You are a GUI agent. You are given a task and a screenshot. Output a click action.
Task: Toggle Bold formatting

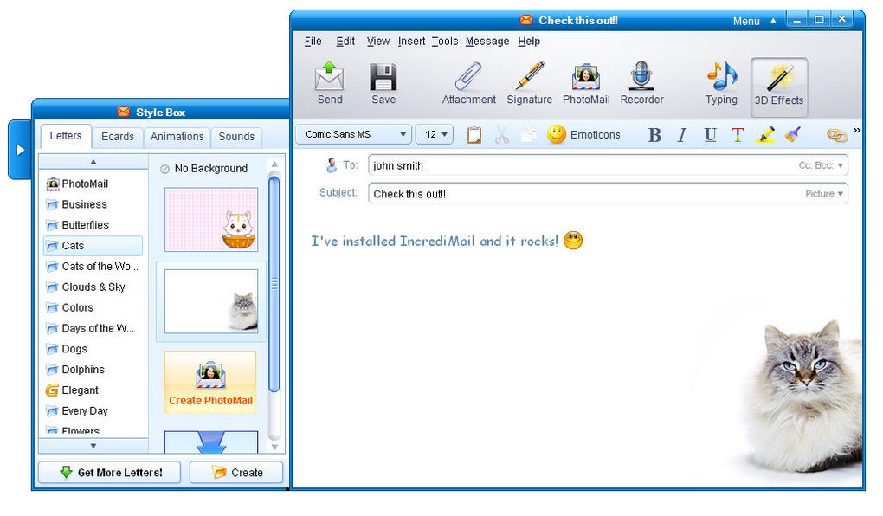point(654,135)
